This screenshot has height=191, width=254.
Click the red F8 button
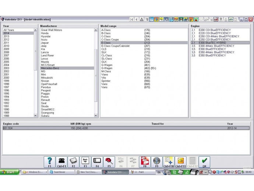(x=145, y=162)
